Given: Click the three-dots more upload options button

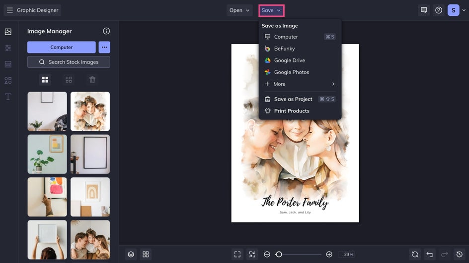Looking at the screenshot, I should 104,47.
